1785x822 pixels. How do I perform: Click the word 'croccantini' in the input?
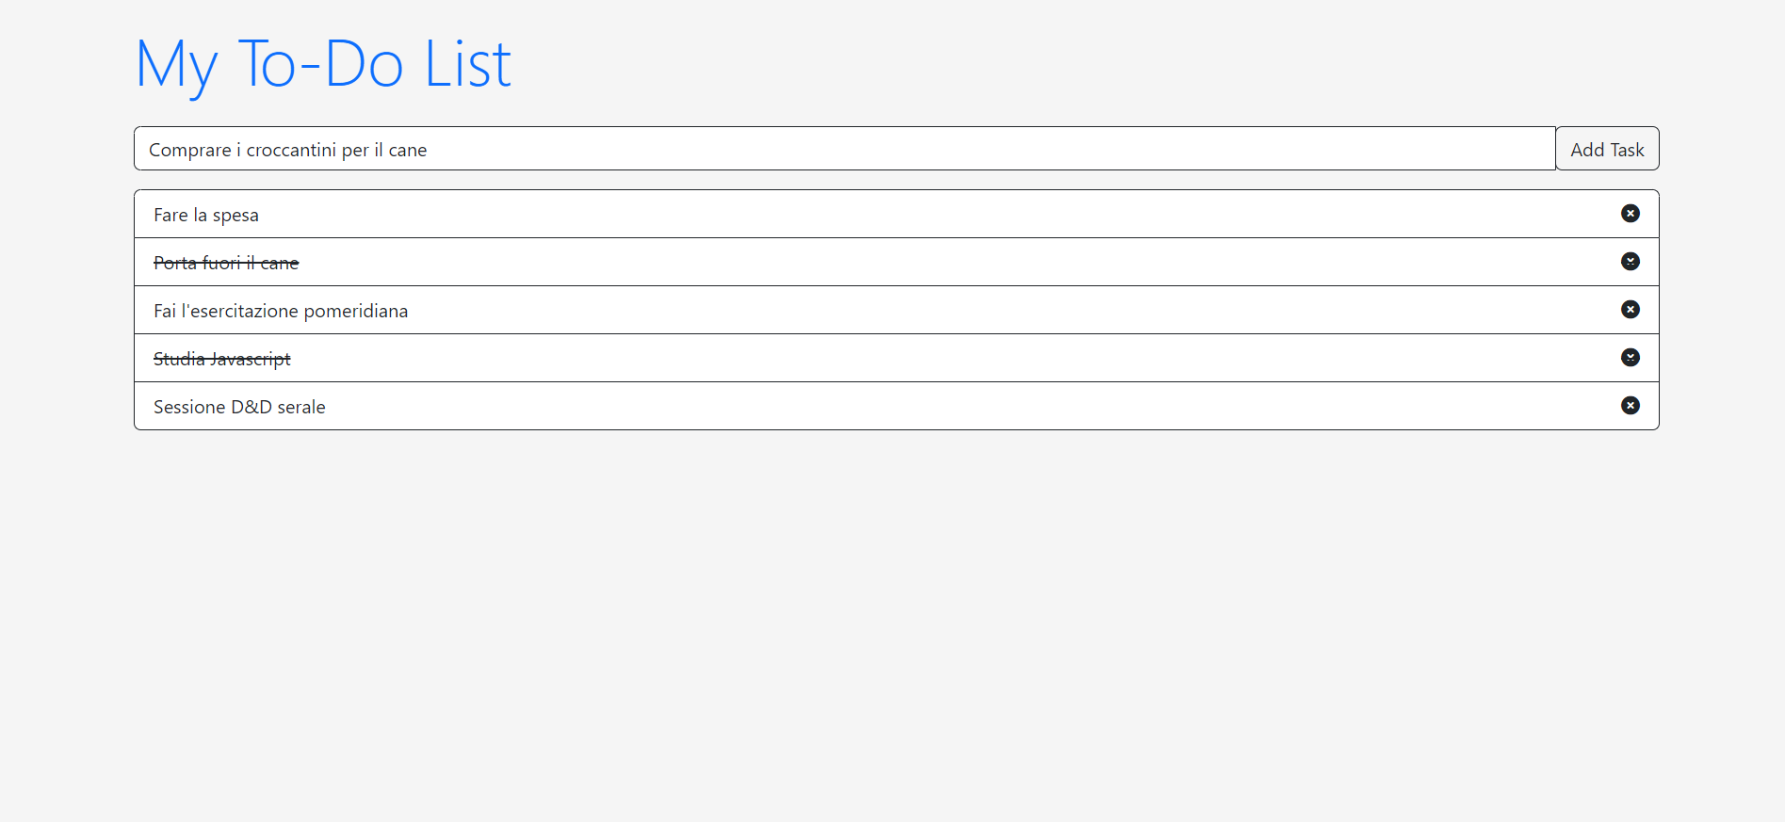coord(291,150)
